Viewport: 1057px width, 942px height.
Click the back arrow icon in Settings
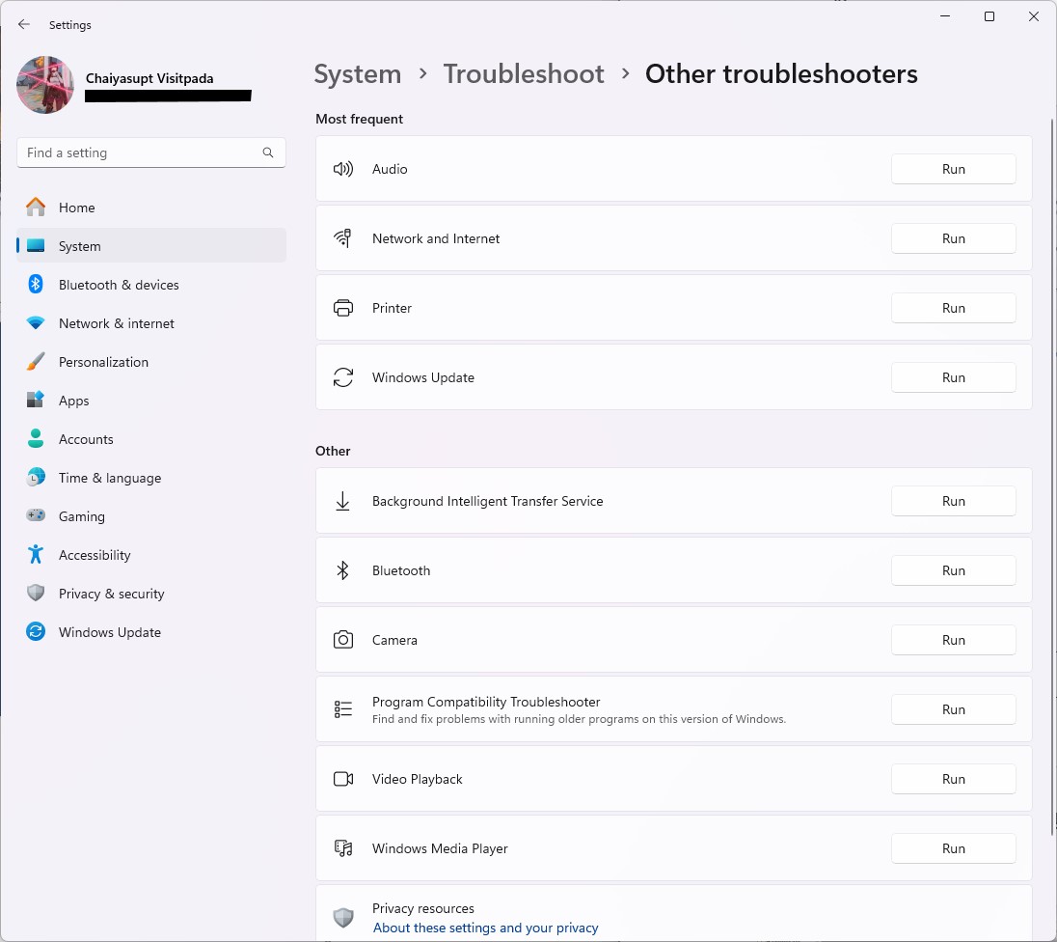[x=24, y=24]
